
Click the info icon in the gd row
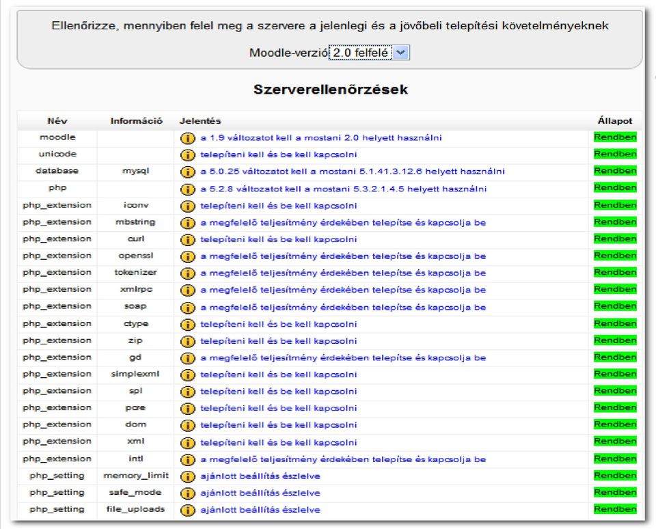187,358
